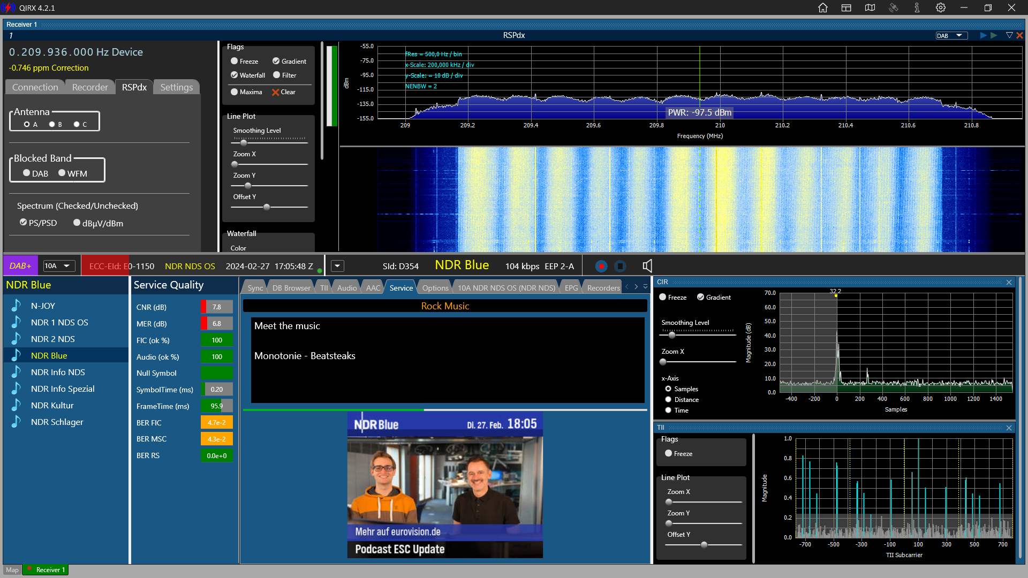Select antenna B radio button

(x=52, y=124)
